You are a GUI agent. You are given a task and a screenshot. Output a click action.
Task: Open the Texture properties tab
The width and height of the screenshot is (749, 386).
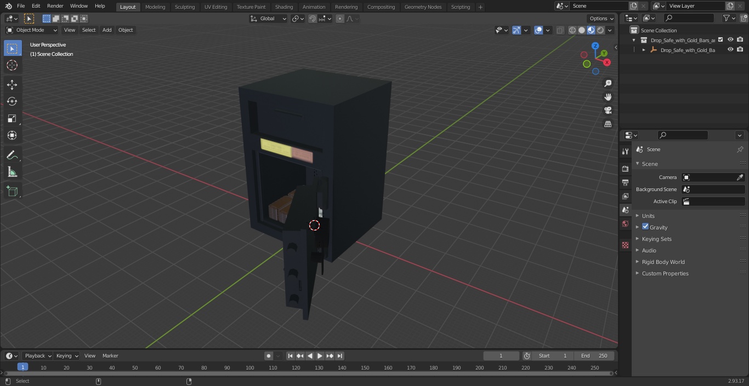click(625, 245)
